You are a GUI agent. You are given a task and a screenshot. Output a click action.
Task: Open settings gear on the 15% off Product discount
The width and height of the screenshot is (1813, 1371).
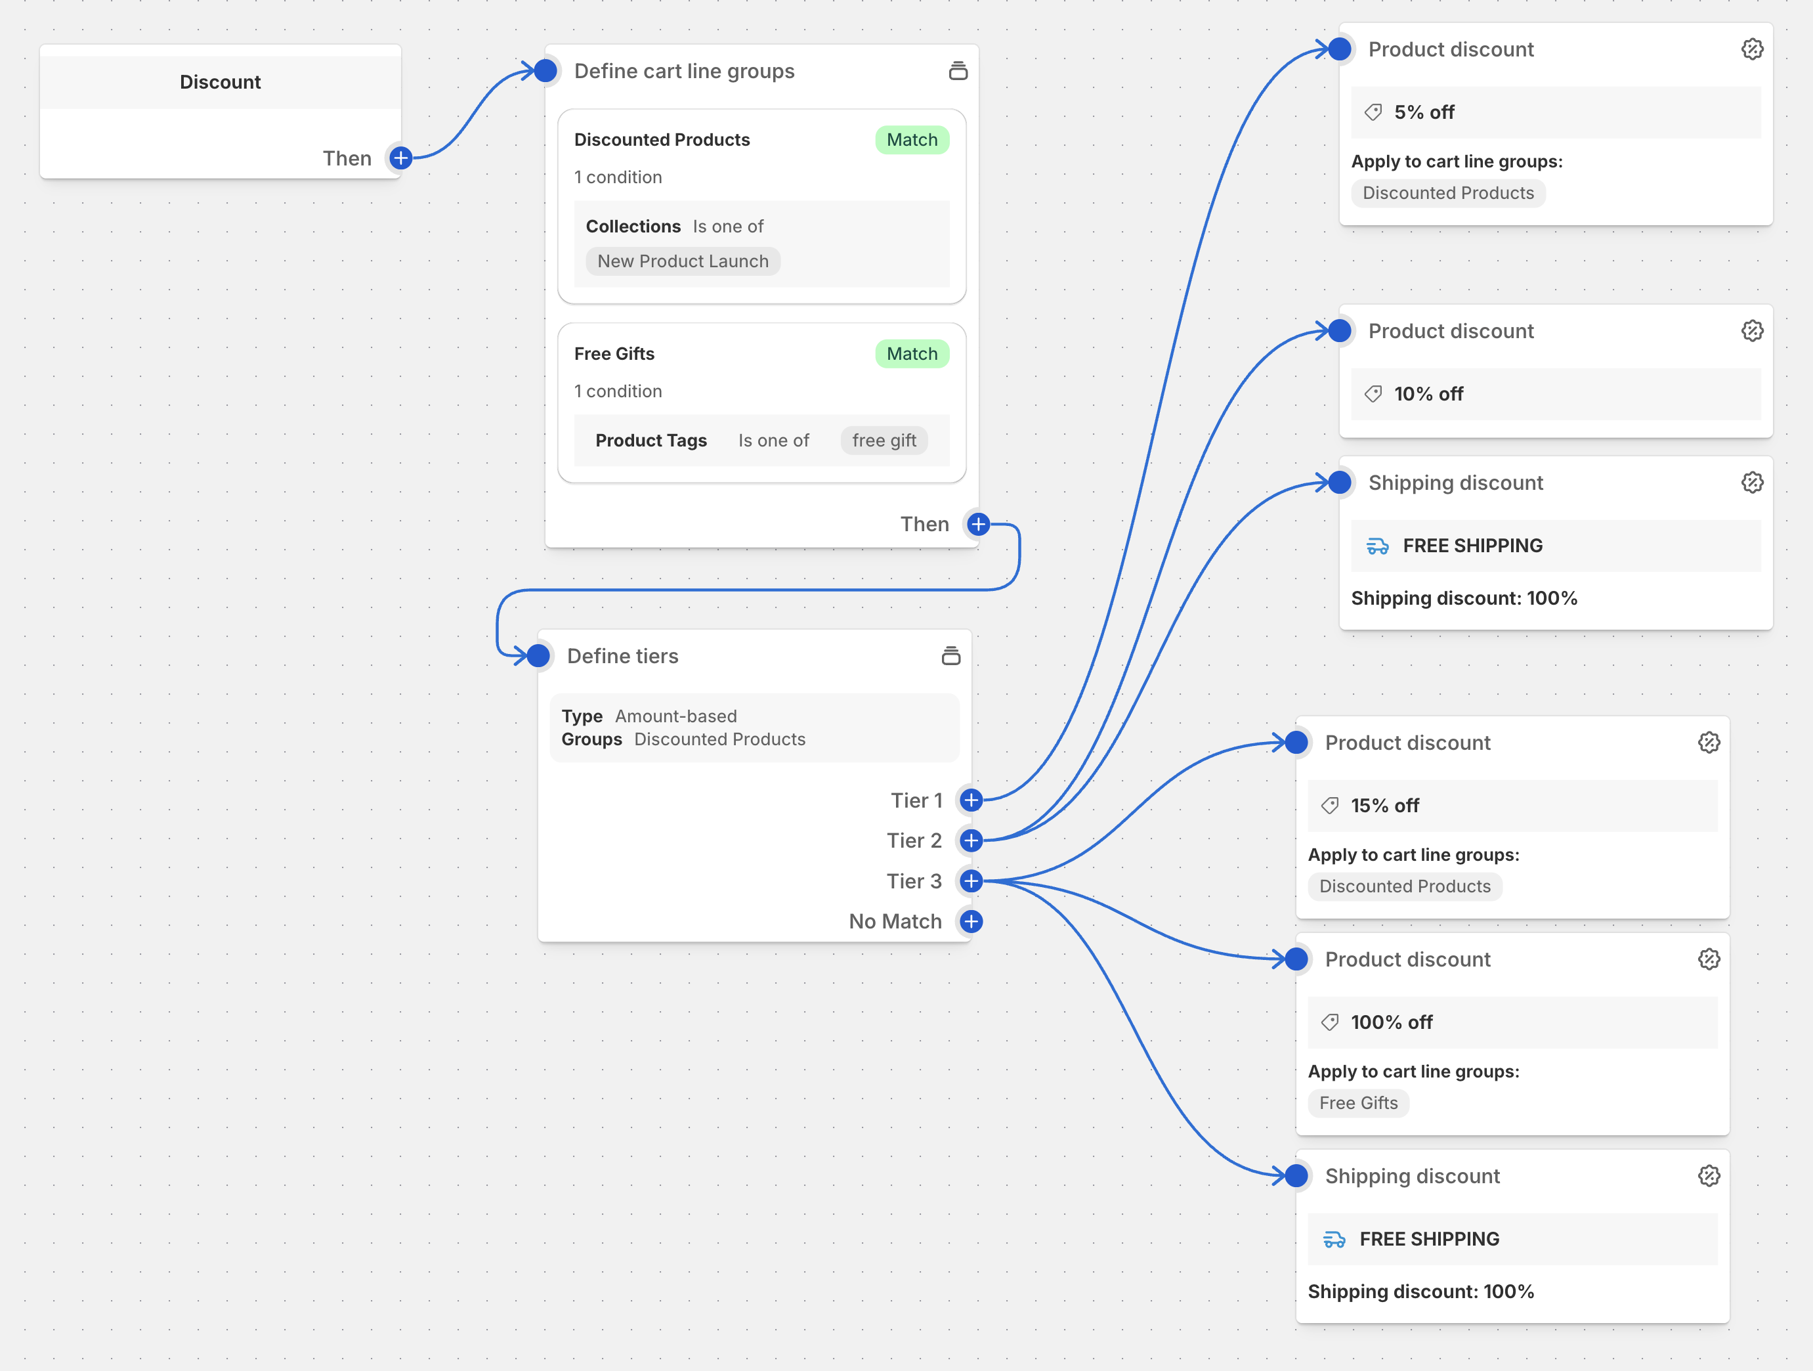(x=1709, y=742)
